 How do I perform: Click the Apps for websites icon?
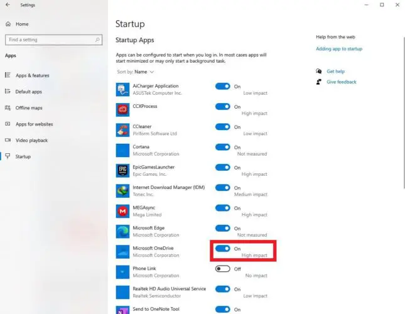8,124
